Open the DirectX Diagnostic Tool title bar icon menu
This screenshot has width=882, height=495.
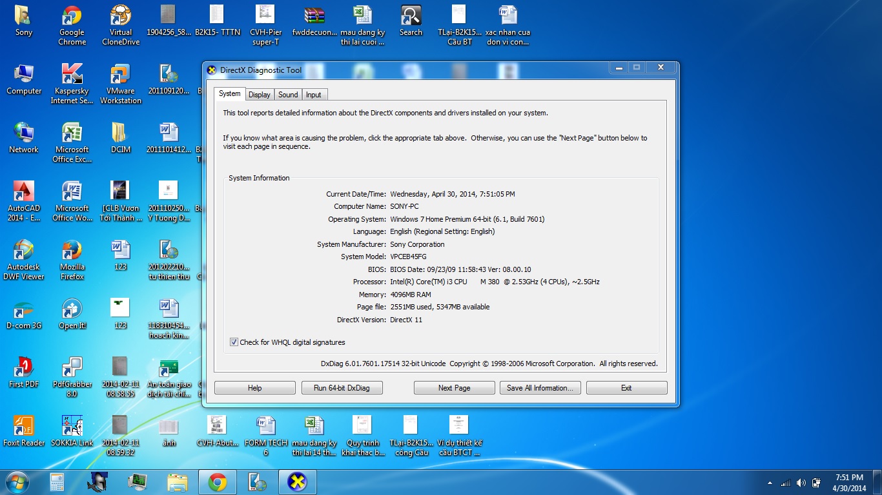click(211, 70)
